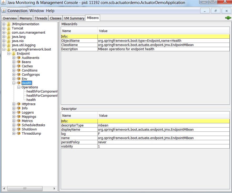232x193 pixels.
Task: Select the Conditions endpoint in the tree
Action: (29, 70)
